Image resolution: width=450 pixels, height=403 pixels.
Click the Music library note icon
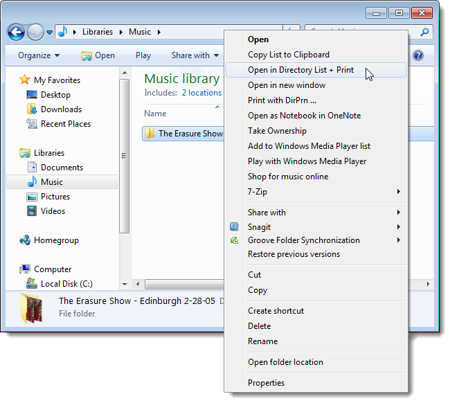coord(32,181)
